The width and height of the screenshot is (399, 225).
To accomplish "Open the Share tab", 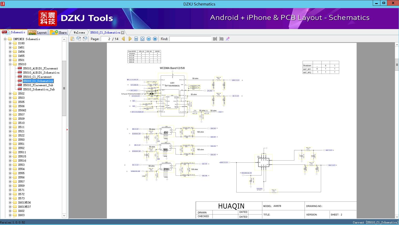I will 58,32.
